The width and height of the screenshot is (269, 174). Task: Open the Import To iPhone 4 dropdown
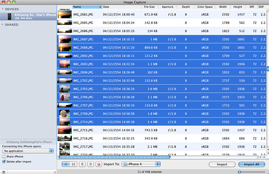click(141, 164)
